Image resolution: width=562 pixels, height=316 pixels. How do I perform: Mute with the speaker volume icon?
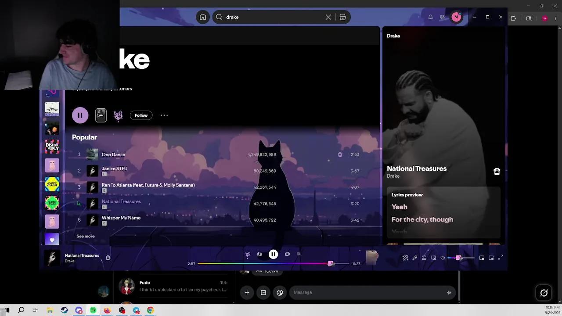pos(443,258)
